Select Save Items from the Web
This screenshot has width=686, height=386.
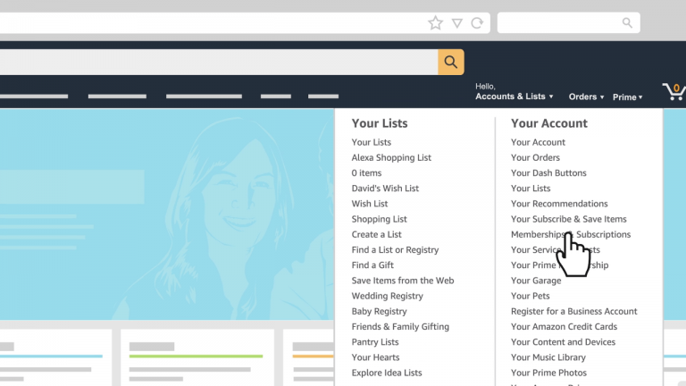[x=403, y=281]
